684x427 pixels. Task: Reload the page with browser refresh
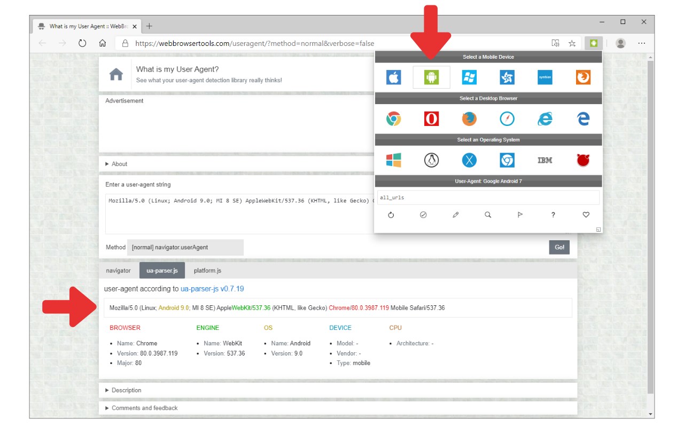82,43
